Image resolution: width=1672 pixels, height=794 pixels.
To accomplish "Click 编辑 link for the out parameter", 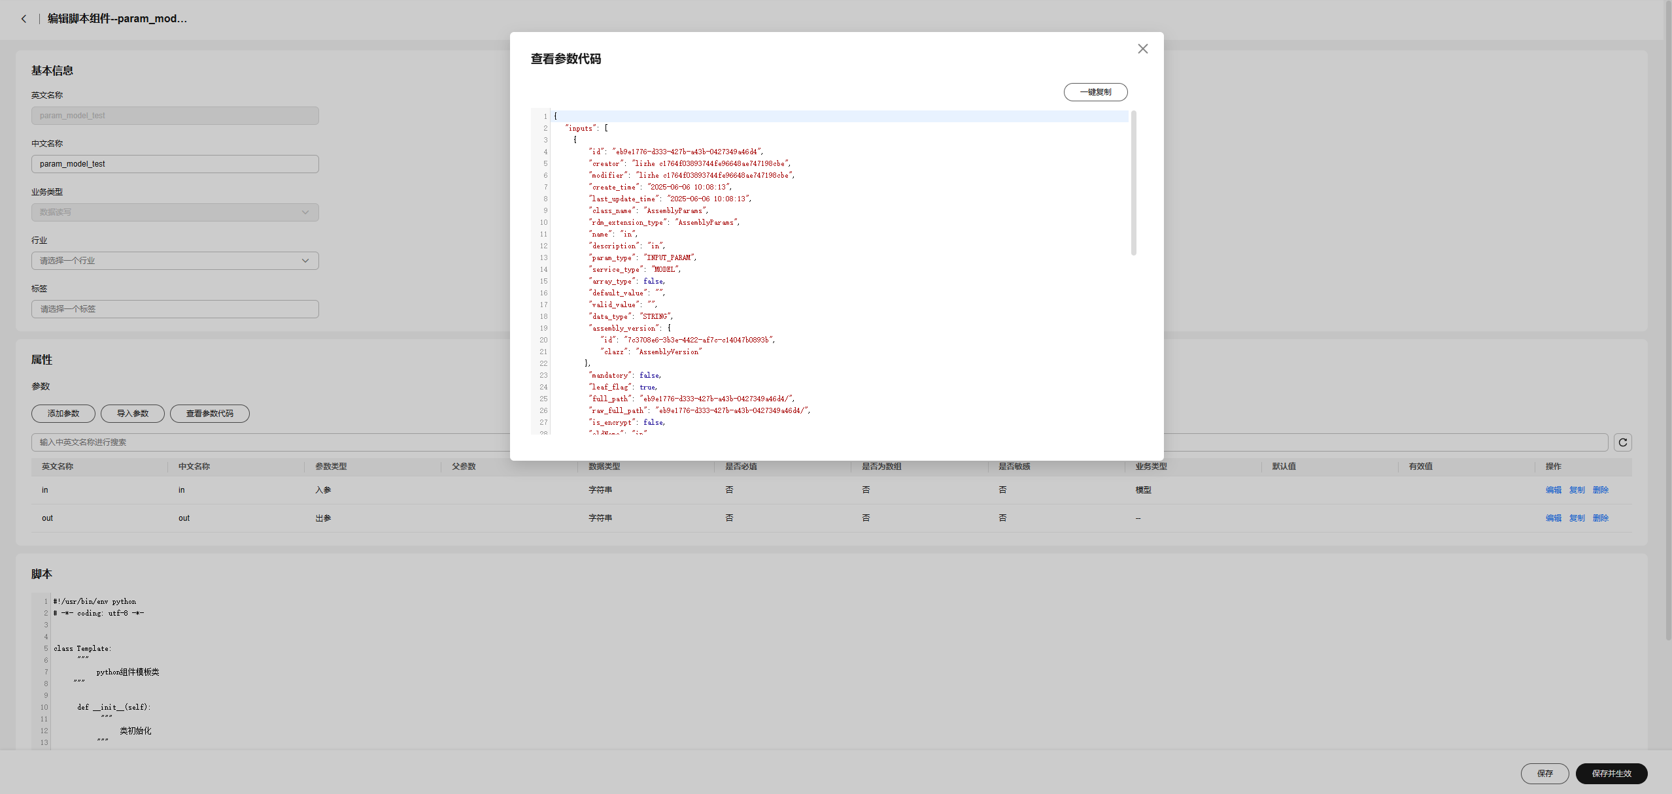I will (1553, 518).
